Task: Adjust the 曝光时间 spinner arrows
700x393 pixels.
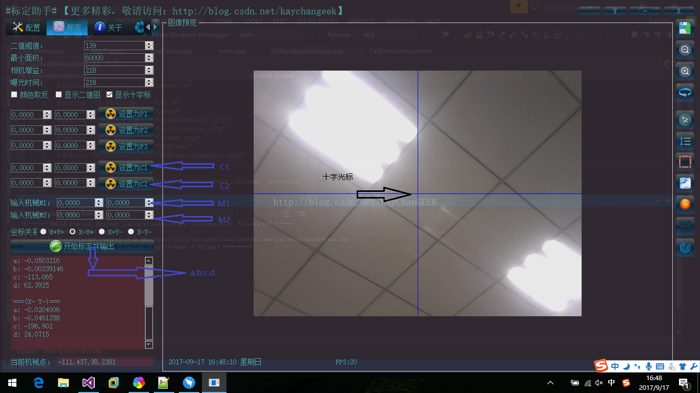Action: (x=149, y=82)
